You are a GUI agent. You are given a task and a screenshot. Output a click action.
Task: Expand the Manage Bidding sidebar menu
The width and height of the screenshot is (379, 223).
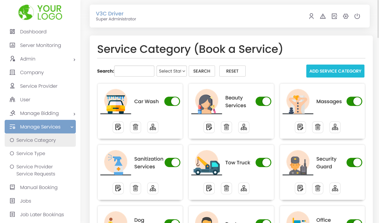pos(39,113)
